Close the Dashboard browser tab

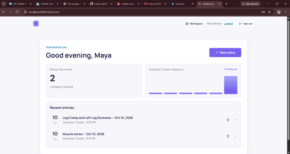click(x=219, y=4)
